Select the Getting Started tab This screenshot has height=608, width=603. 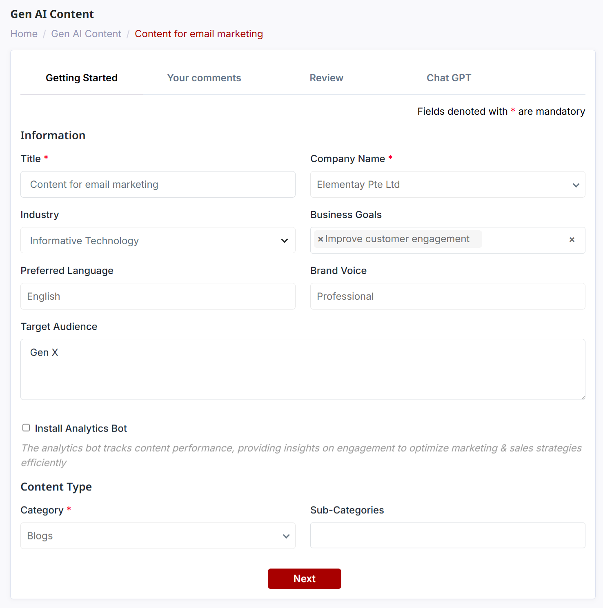tap(82, 78)
